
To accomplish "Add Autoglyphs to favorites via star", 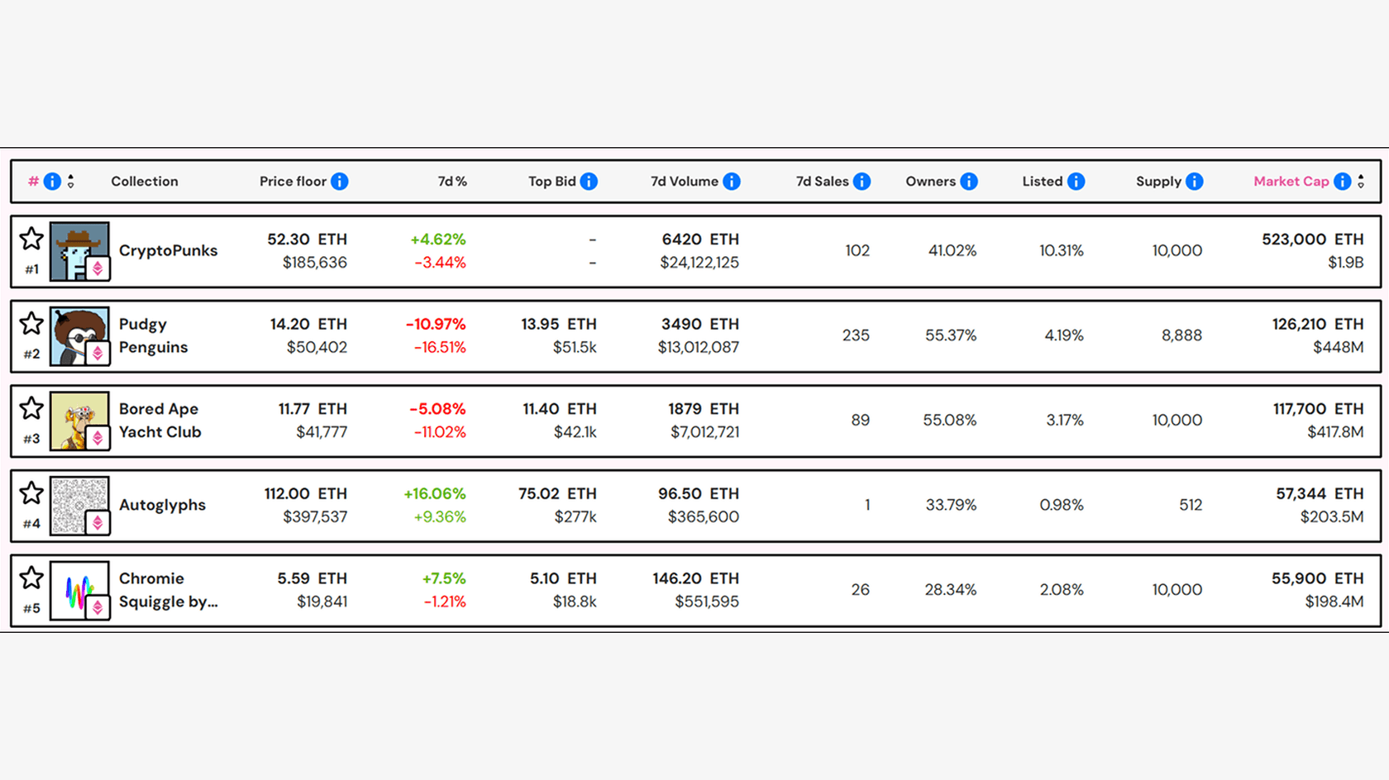I will click(x=31, y=493).
